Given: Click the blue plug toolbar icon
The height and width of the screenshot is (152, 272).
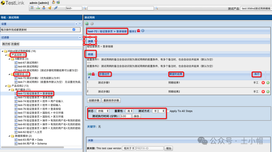Looking at the screenshot, I should (x=56, y=8).
